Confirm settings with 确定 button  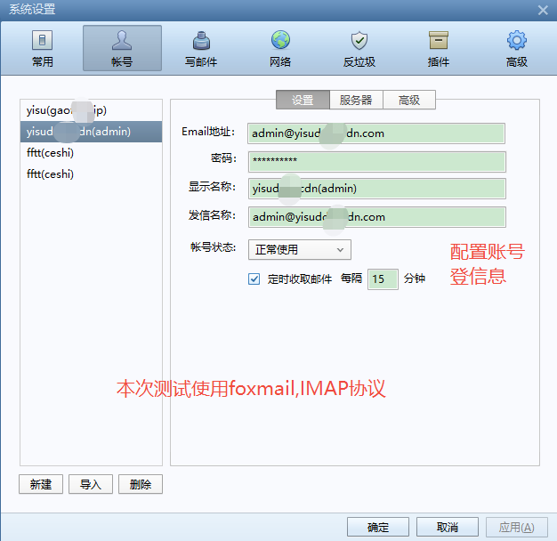378,527
